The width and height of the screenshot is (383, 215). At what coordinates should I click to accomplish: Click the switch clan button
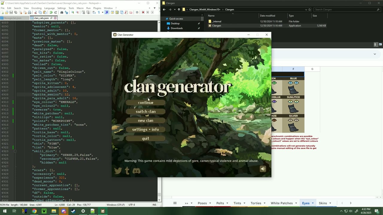(145, 111)
